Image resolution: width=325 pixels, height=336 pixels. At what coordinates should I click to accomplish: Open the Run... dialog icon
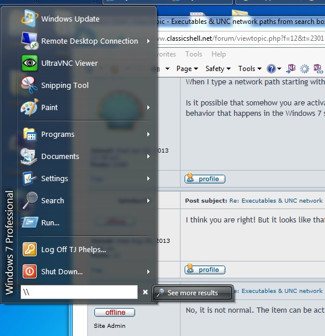point(30,222)
